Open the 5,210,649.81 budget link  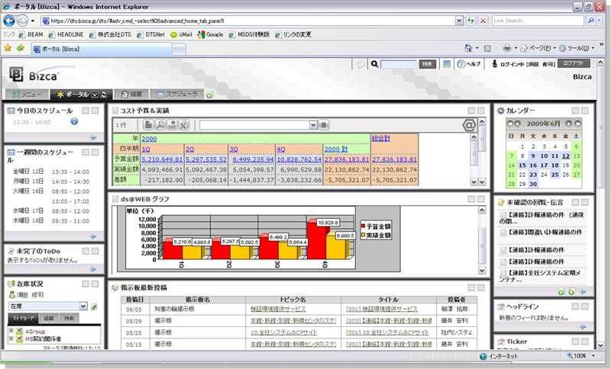(162, 159)
